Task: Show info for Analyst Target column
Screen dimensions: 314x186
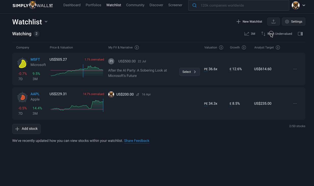Action: [278, 47]
